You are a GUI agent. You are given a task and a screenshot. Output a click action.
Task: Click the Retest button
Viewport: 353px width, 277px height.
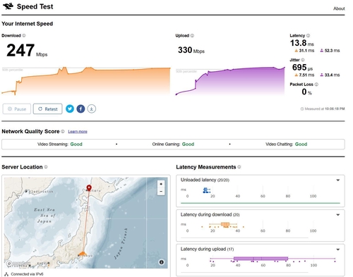pyautogui.click(x=48, y=109)
